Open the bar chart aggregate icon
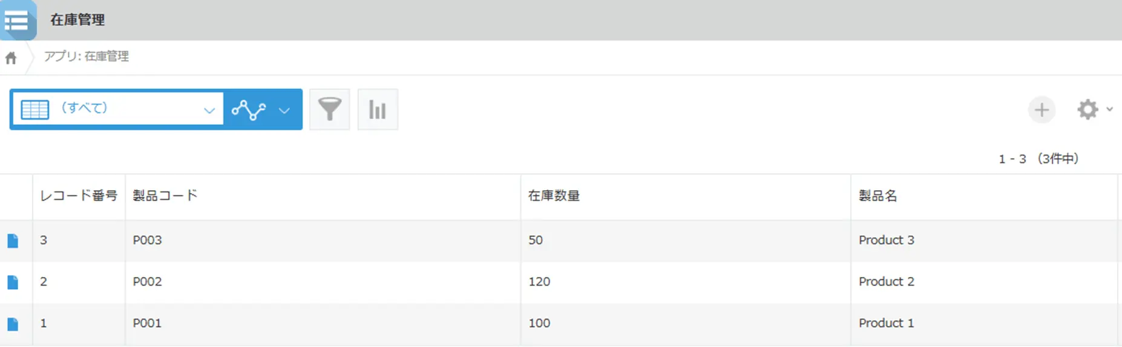 click(378, 109)
